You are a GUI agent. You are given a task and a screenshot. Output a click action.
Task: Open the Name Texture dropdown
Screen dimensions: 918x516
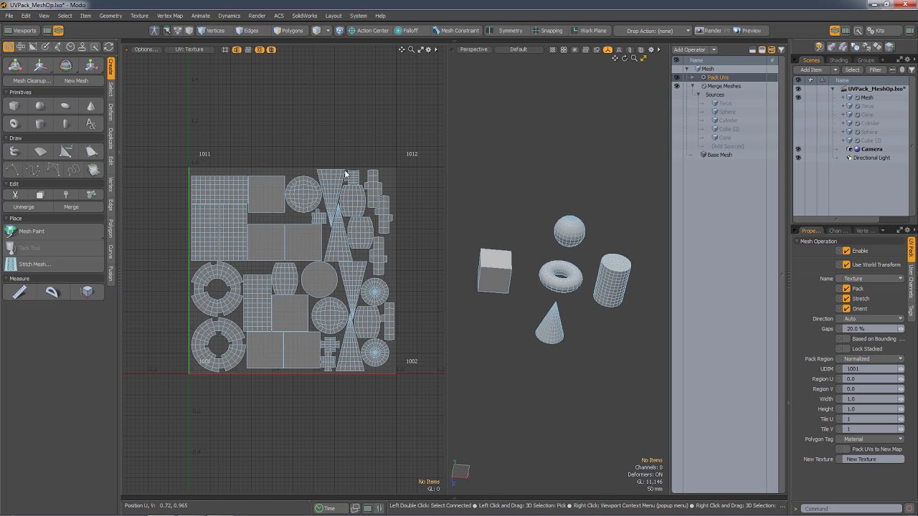[874, 278]
